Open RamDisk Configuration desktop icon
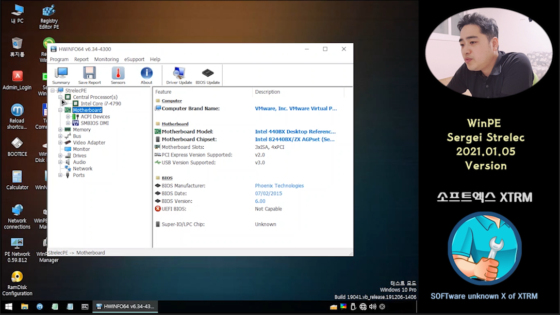Viewport: 560px width, 315px height. [x=17, y=283]
